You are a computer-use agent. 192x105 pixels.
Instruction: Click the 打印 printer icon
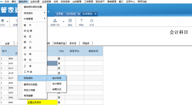click(3, 21)
